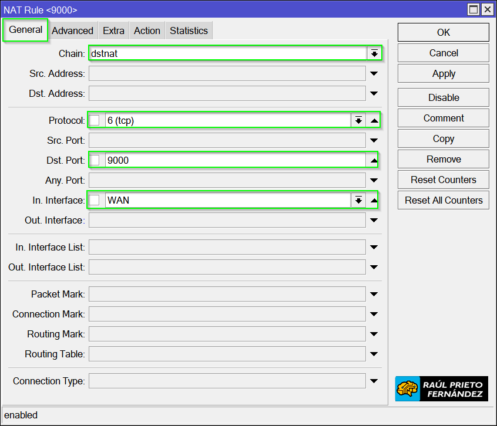Maximize the NAT Rule window

click(474, 9)
